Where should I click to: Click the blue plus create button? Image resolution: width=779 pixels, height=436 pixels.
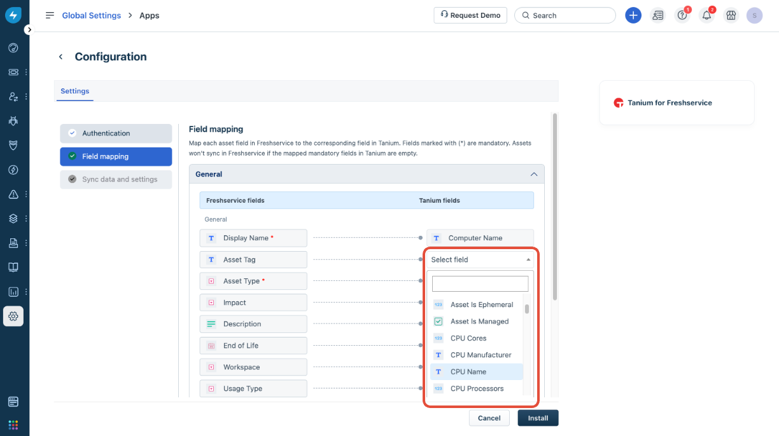tap(633, 15)
